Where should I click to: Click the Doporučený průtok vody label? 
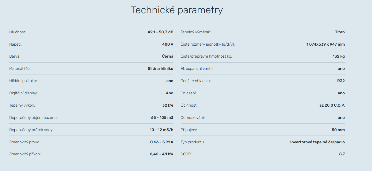pos(31,130)
